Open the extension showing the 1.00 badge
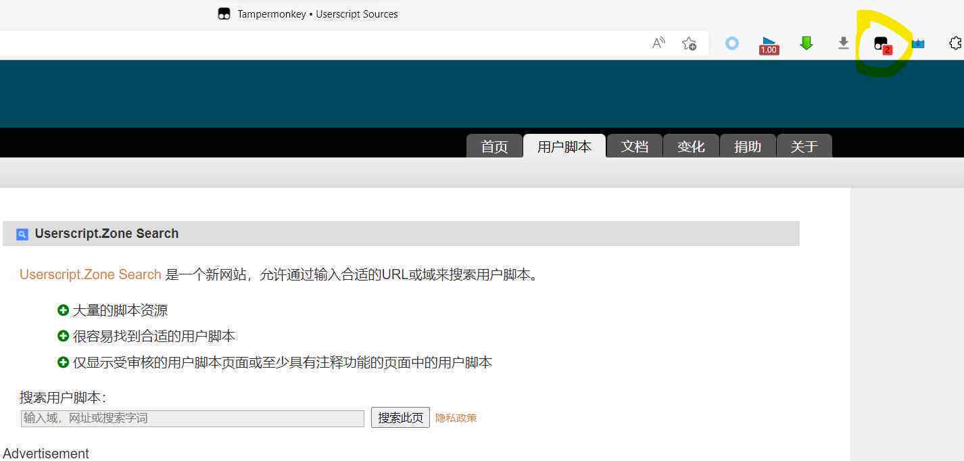The height and width of the screenshot is (461, 964). (769, 45)
